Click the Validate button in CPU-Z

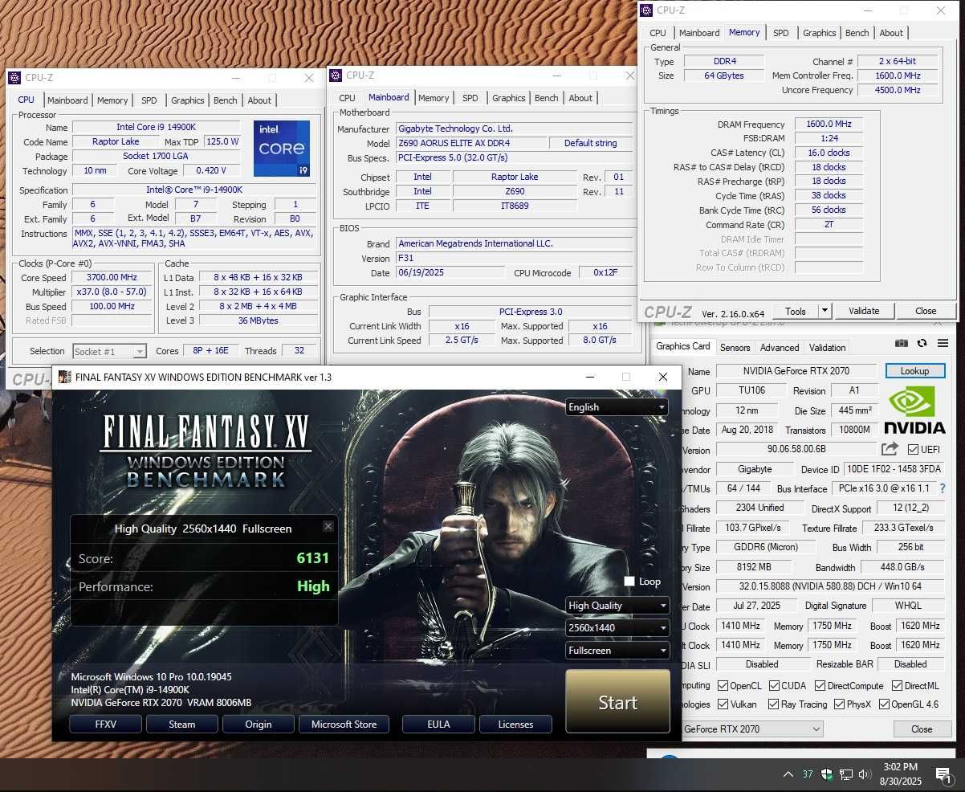pyautogui.click(x=864, y=311)
